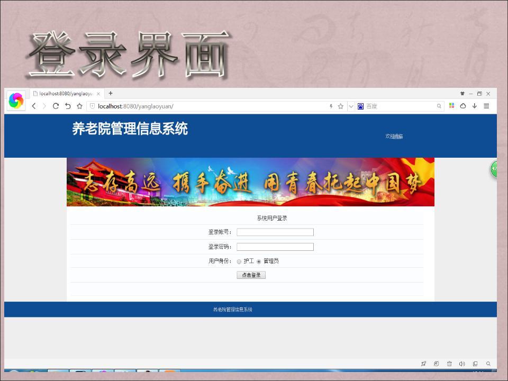Screen dimensions: 508x381
Task: Close the localhost:8080 tab
Action: [98, 94]
